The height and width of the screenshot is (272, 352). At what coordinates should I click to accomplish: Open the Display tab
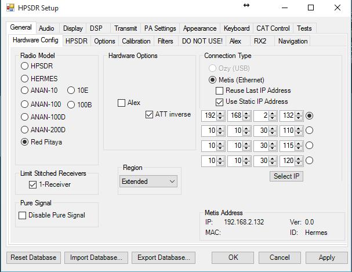[73, 28]
